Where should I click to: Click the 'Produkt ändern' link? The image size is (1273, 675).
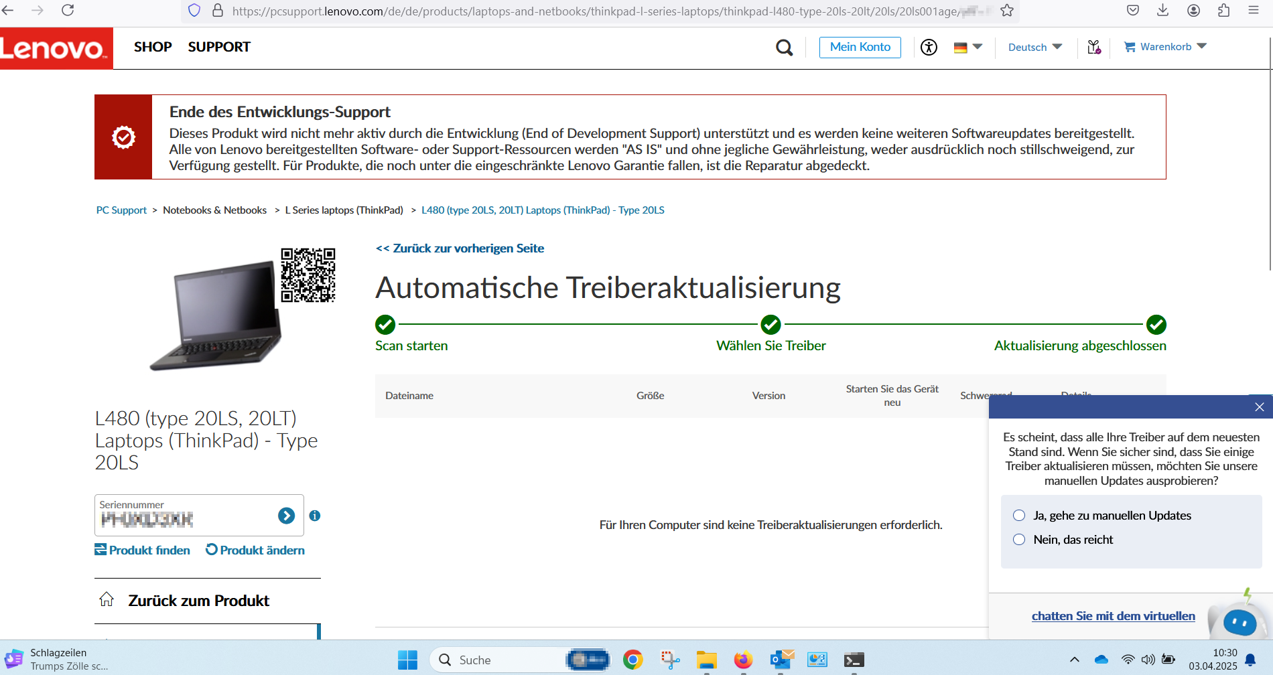pos(255,550)
